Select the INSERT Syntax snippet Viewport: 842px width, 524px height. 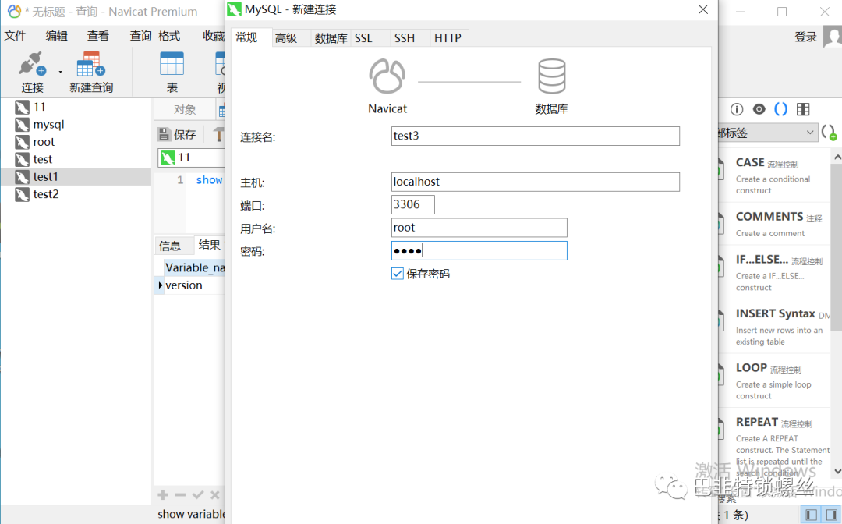774,327
